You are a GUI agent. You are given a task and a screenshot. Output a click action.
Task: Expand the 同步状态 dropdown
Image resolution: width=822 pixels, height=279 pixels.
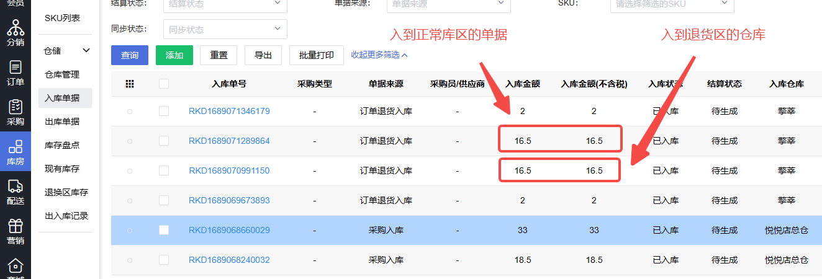[225, 29]
